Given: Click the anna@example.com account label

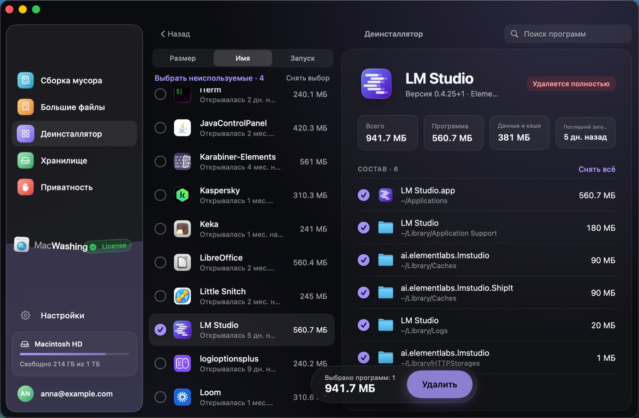Looking at the screenshot, I should click(x=77, y=394).
